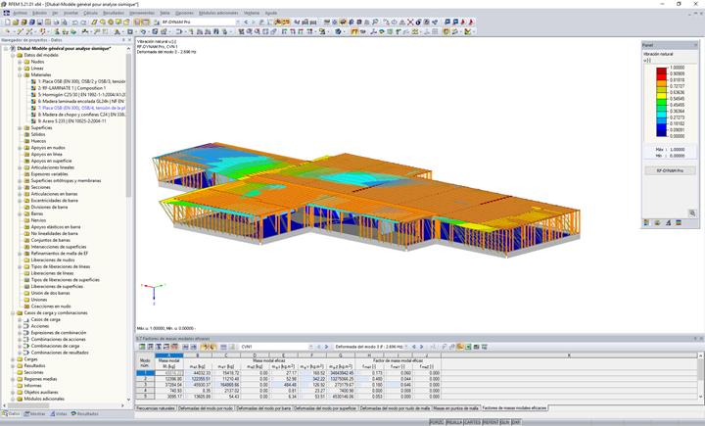This screenshot has height=426, width=705.
Task: Open the CVN1 dropdown in results toolbar
Action: (x=310, y=347)
